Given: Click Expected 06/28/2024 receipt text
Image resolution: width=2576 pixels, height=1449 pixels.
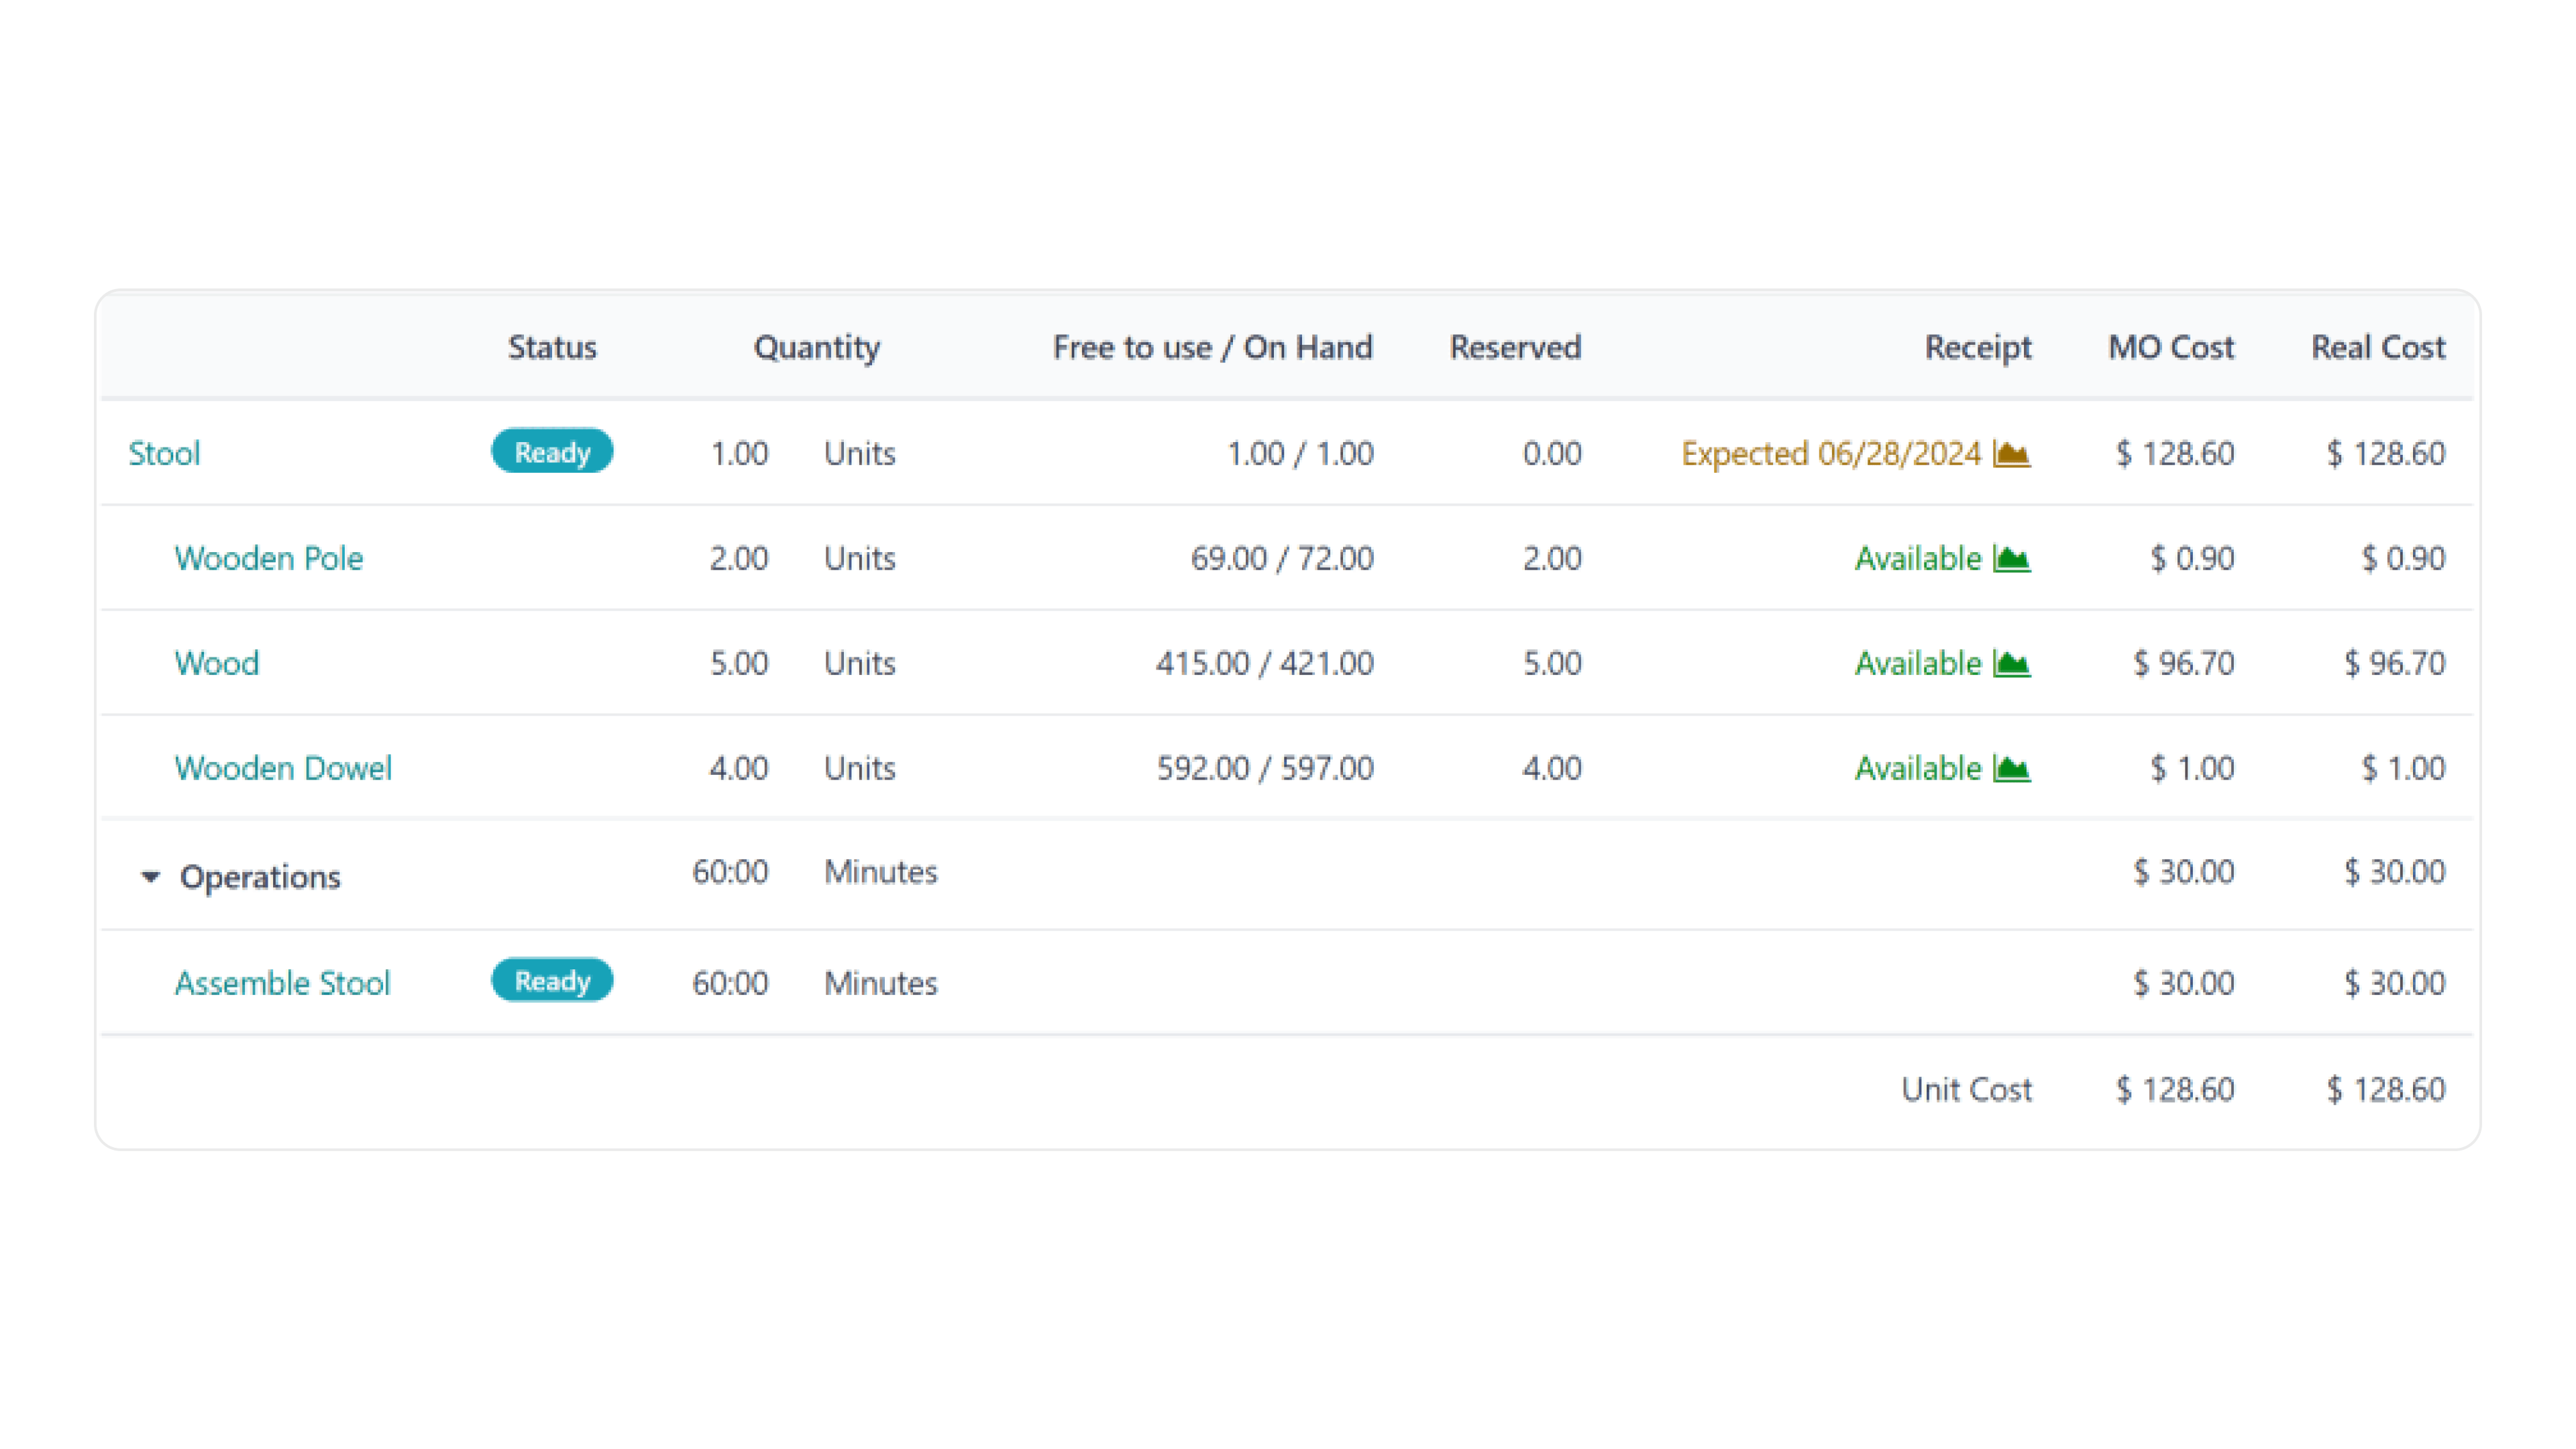Looking at the screenshot, I should pos(1830,454).
